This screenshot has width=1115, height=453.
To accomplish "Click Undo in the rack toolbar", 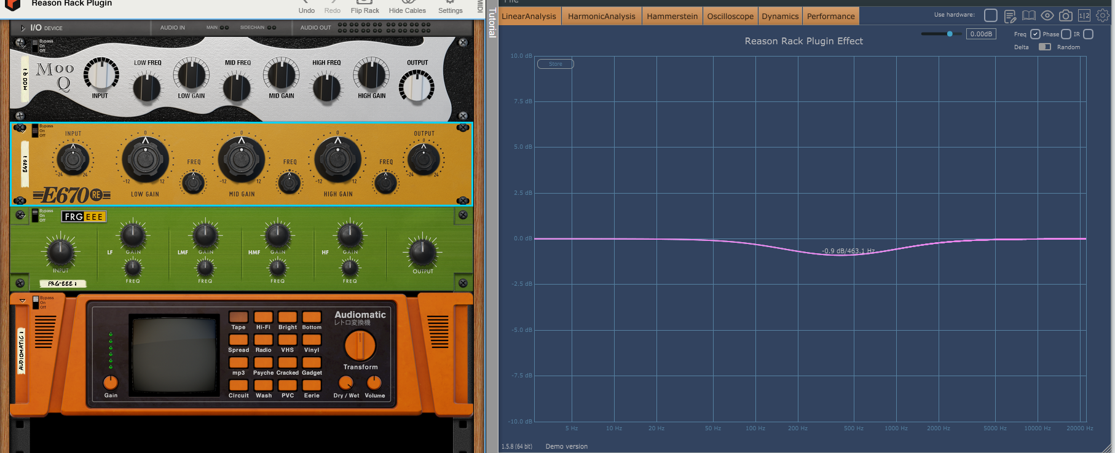I will click(306, 7).
